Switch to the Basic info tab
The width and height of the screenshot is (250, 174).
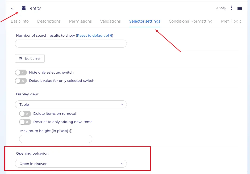(x=20, y=21)
